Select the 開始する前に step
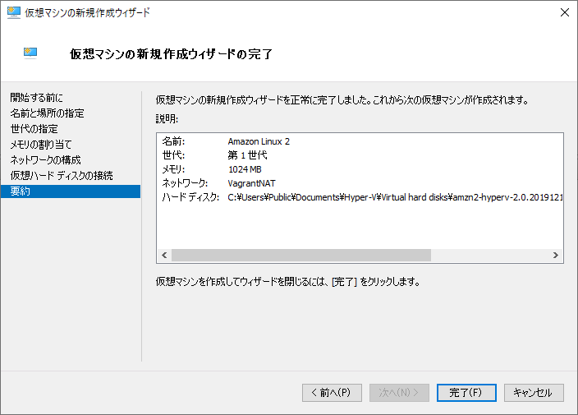The width and height of the screenshot is (578, 415). pos(36,98)
